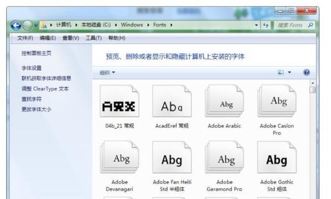Click the blue help question mark icon
331x199 pixels.
tap(307, 72)
